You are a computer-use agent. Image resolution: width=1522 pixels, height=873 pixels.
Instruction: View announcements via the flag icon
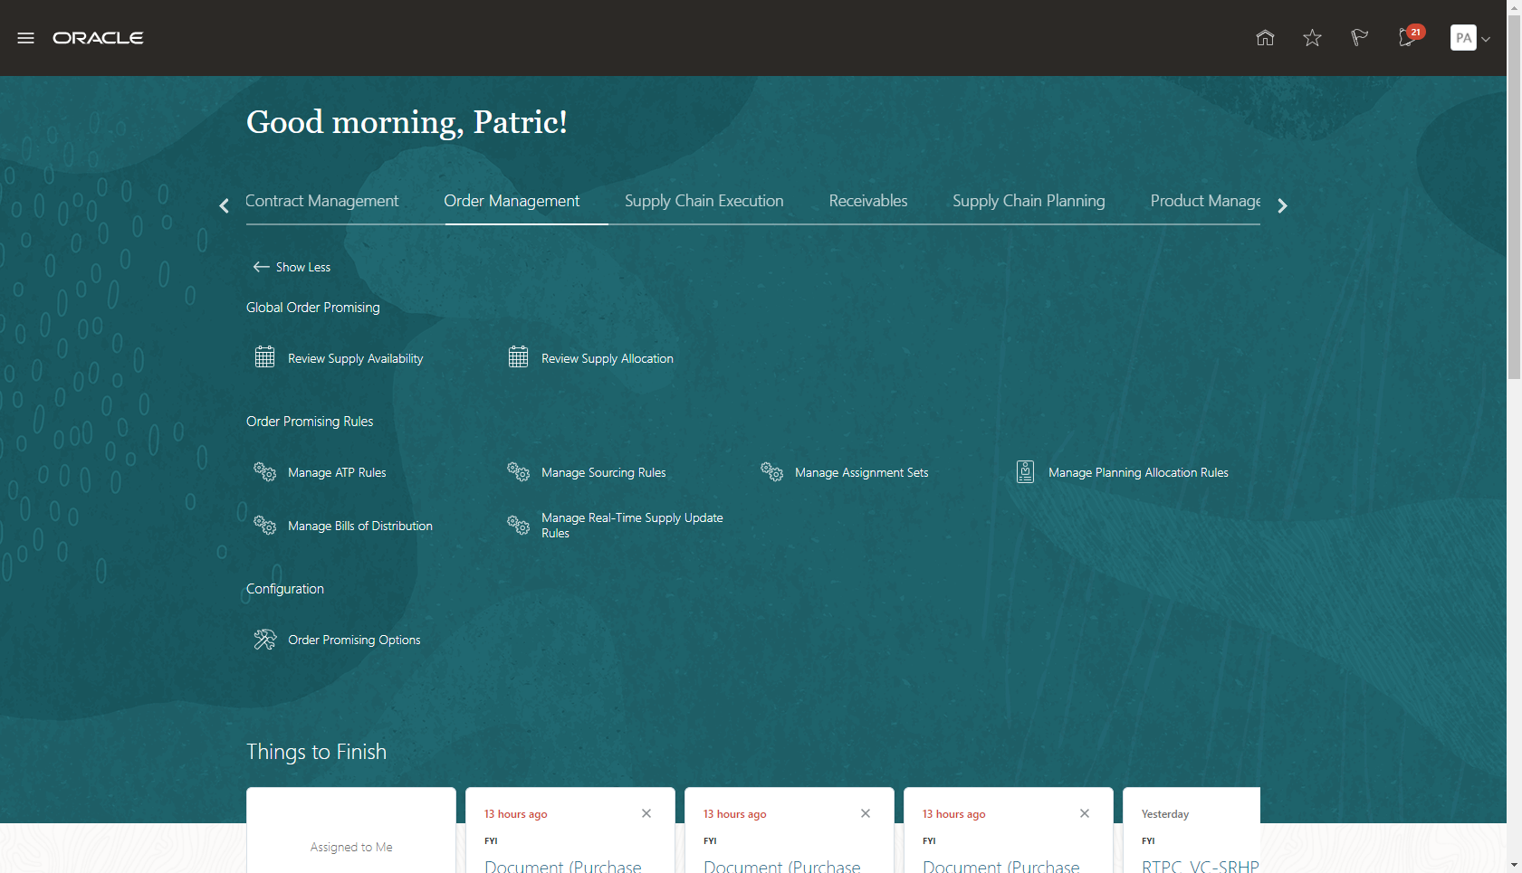pyautogui.click(x=1358, y=38)
